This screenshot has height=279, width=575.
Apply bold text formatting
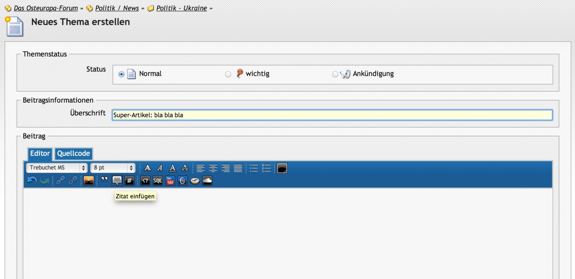(x=148, y=168)
